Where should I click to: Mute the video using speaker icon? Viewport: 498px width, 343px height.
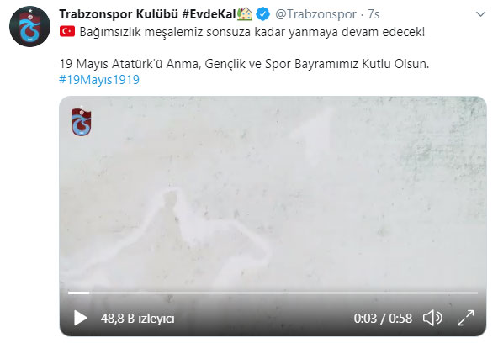tap(432, 318)
